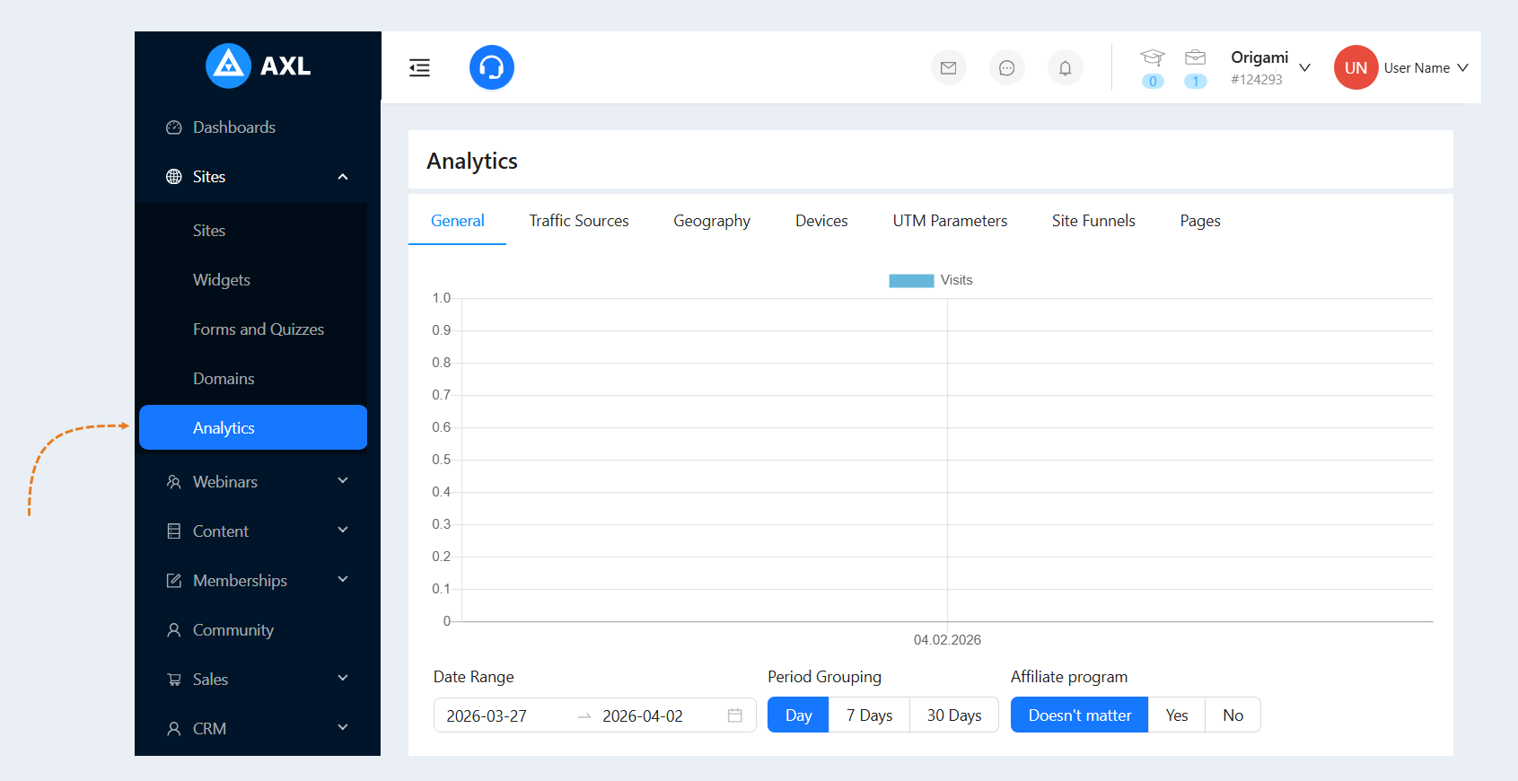Screen dimensions: 1518x781
Task: Open the Origami account dropdown arrow
Action: pos(1304,67)
